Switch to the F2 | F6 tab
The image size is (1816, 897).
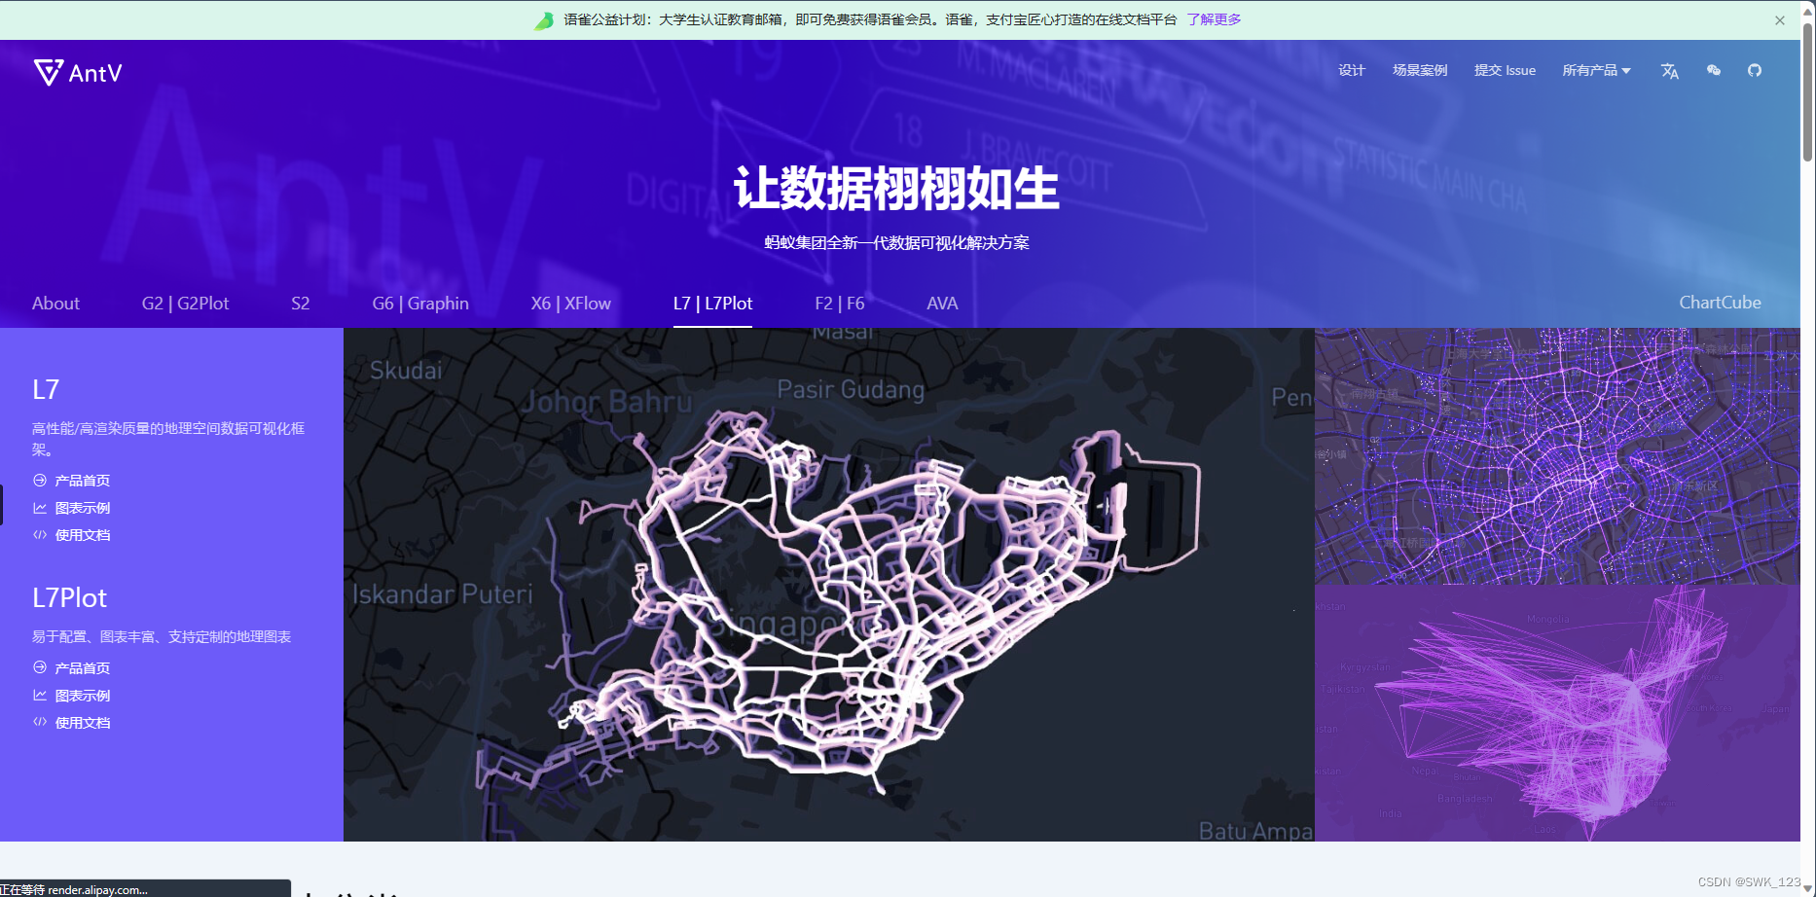(x=840, y=304)
